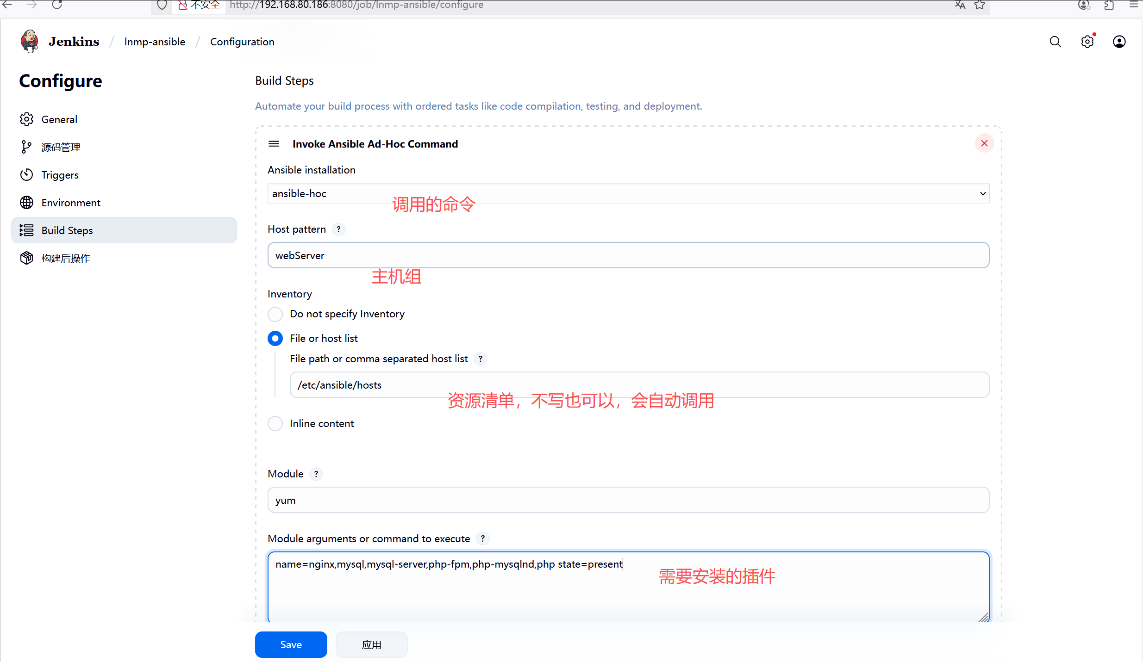This screenshot has width=1143, height=662.
Task: Click the General gear icon in sidebar
Action: (26, 119)
